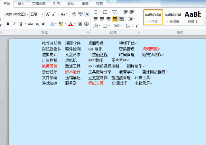Open font name dropdown

(x=28, y=14)
